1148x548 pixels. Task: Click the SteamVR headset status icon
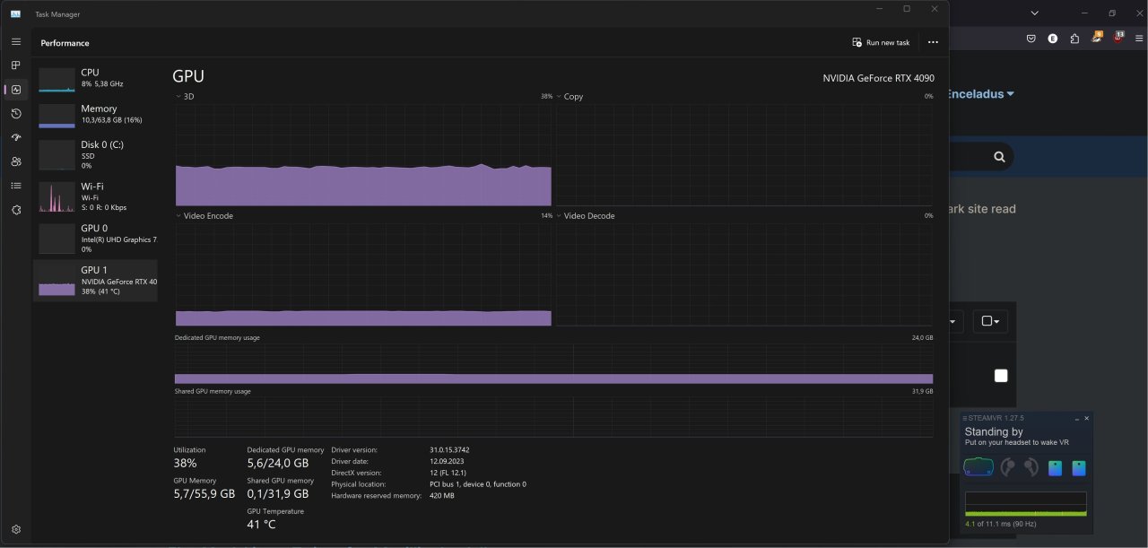pos(978,467)
